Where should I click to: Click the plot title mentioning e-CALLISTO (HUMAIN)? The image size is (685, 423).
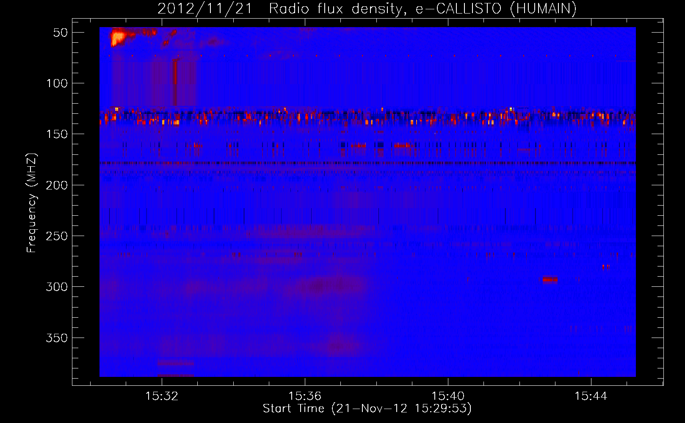point(367,8)
